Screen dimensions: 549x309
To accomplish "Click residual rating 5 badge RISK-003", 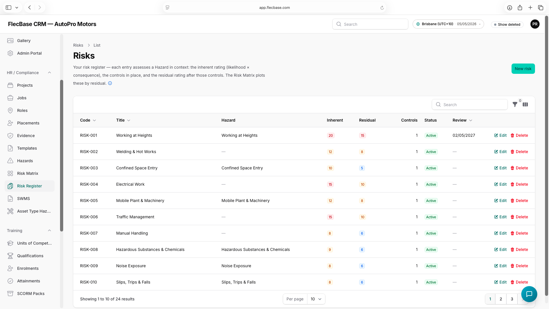I will click(x=362, y=168).
